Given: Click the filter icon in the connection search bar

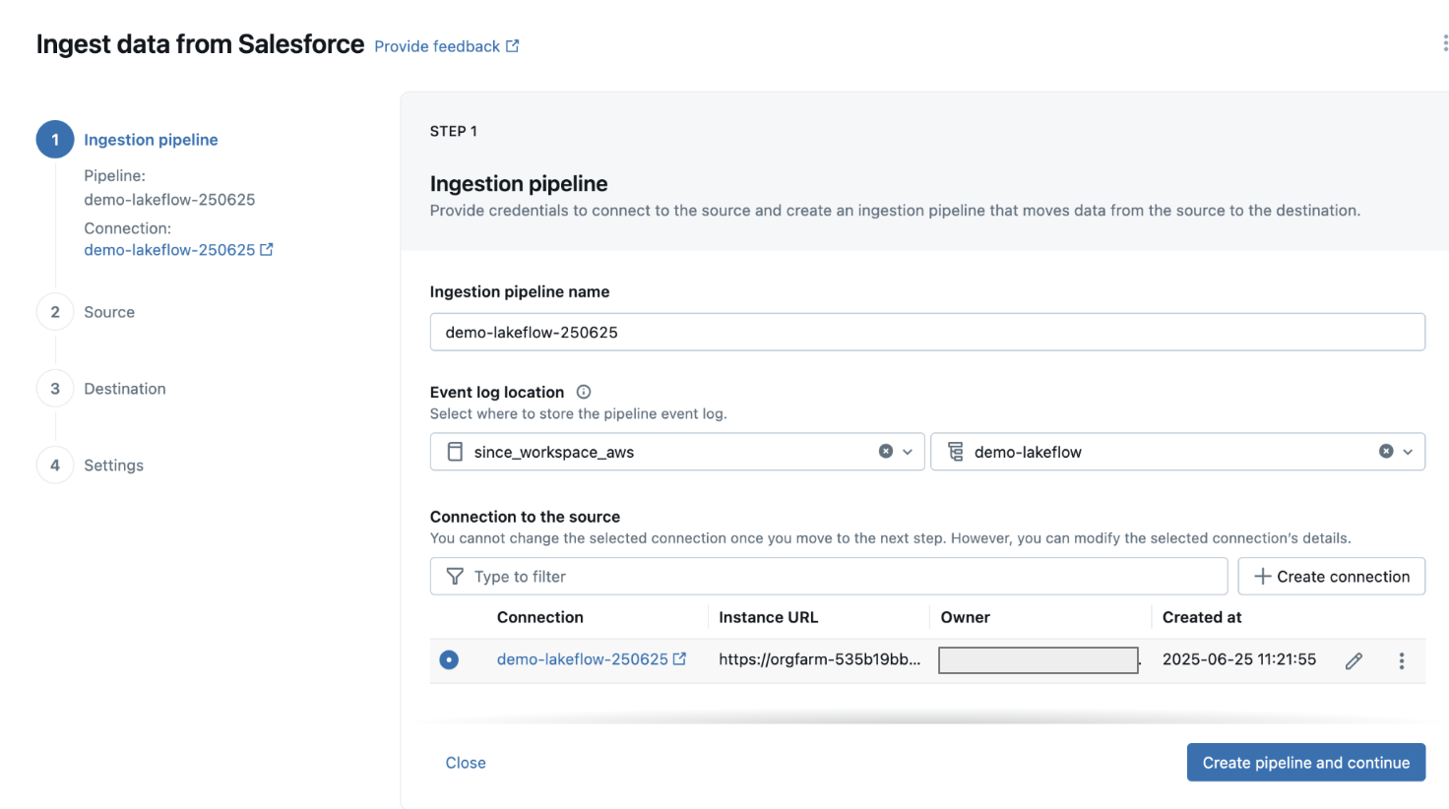Looking at the screenshot, I should pos(454,576).
